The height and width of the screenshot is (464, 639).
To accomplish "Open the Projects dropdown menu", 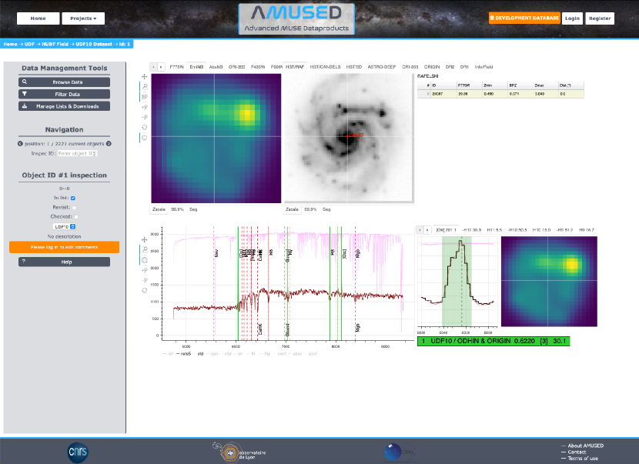I will click(x=83, y=18).
